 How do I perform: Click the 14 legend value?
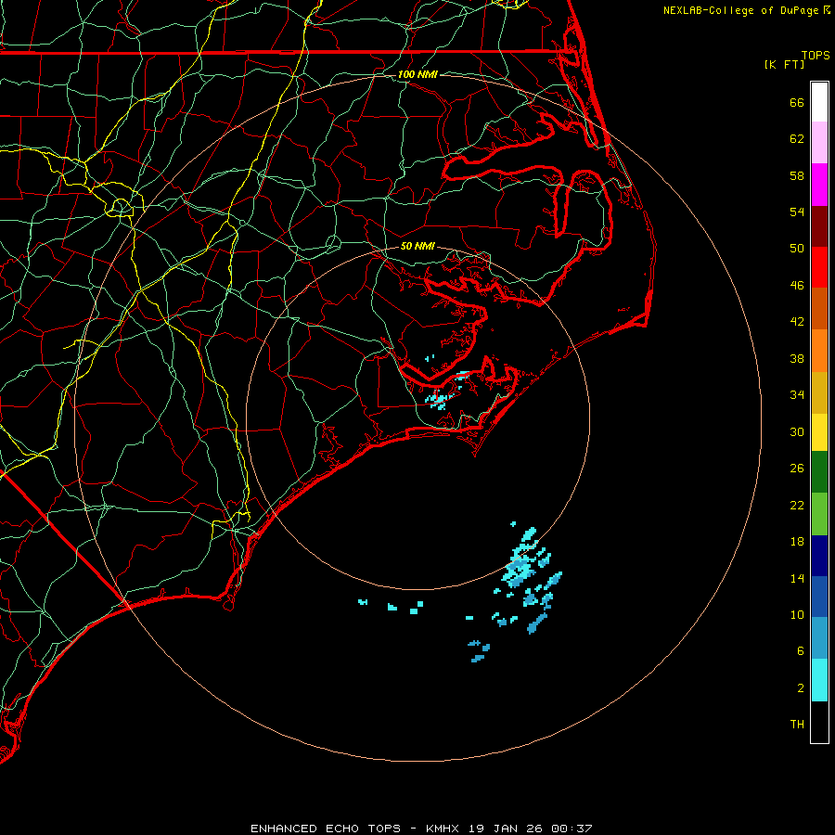797,578
